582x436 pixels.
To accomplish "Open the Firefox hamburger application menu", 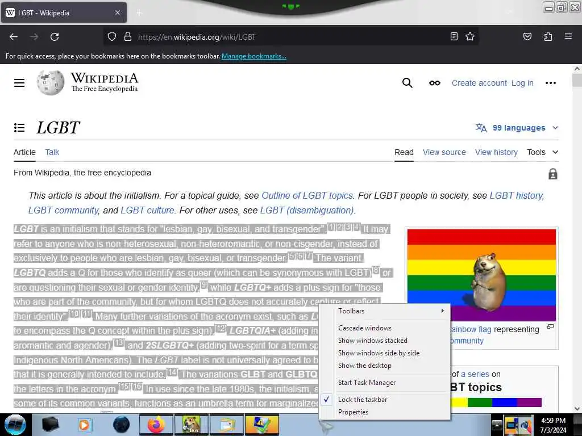I will (x=568, y=36).
